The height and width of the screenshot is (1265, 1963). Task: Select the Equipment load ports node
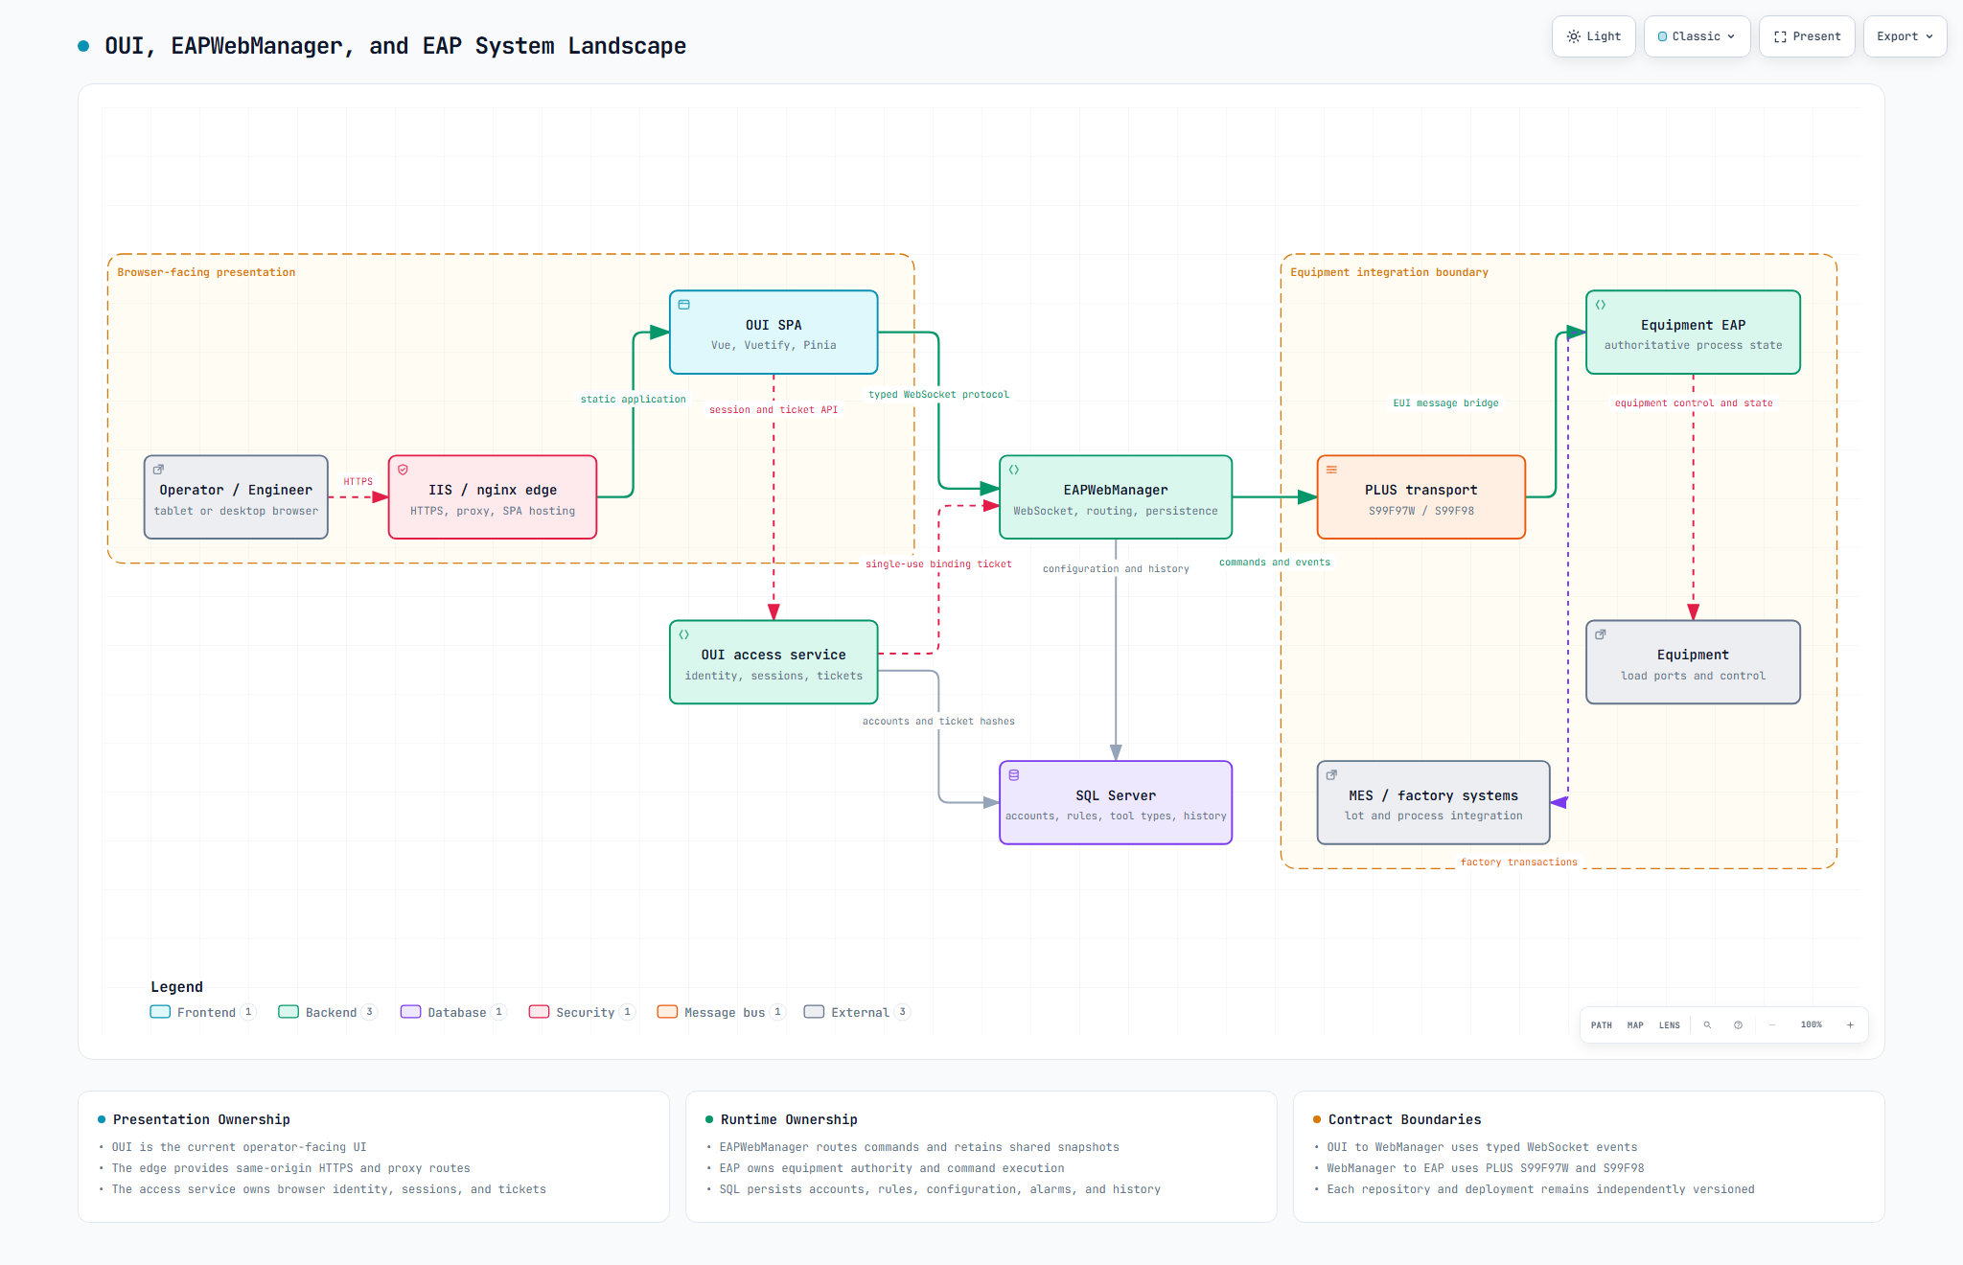1693,662
